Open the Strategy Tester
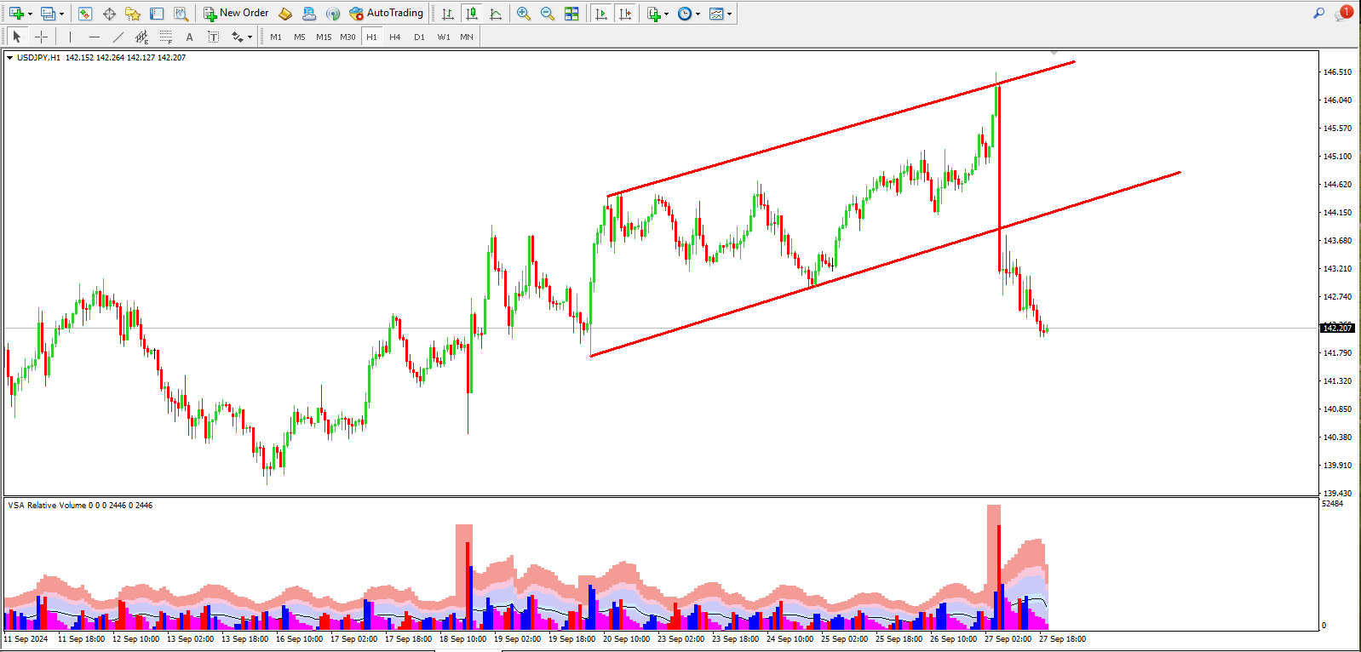This screenshot has height=652, width=1361. (181, 14)
